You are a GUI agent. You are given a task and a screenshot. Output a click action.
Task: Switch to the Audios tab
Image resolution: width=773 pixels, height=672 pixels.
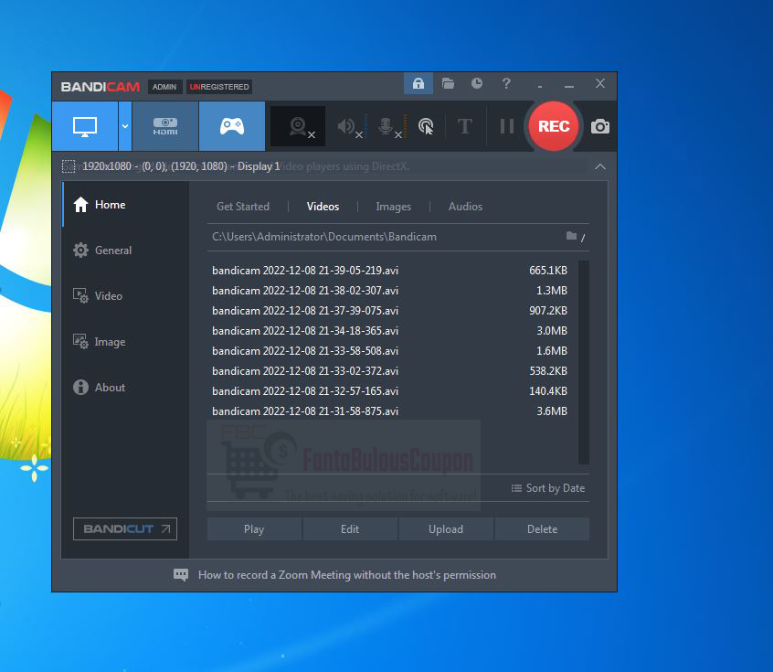point(465,207)
